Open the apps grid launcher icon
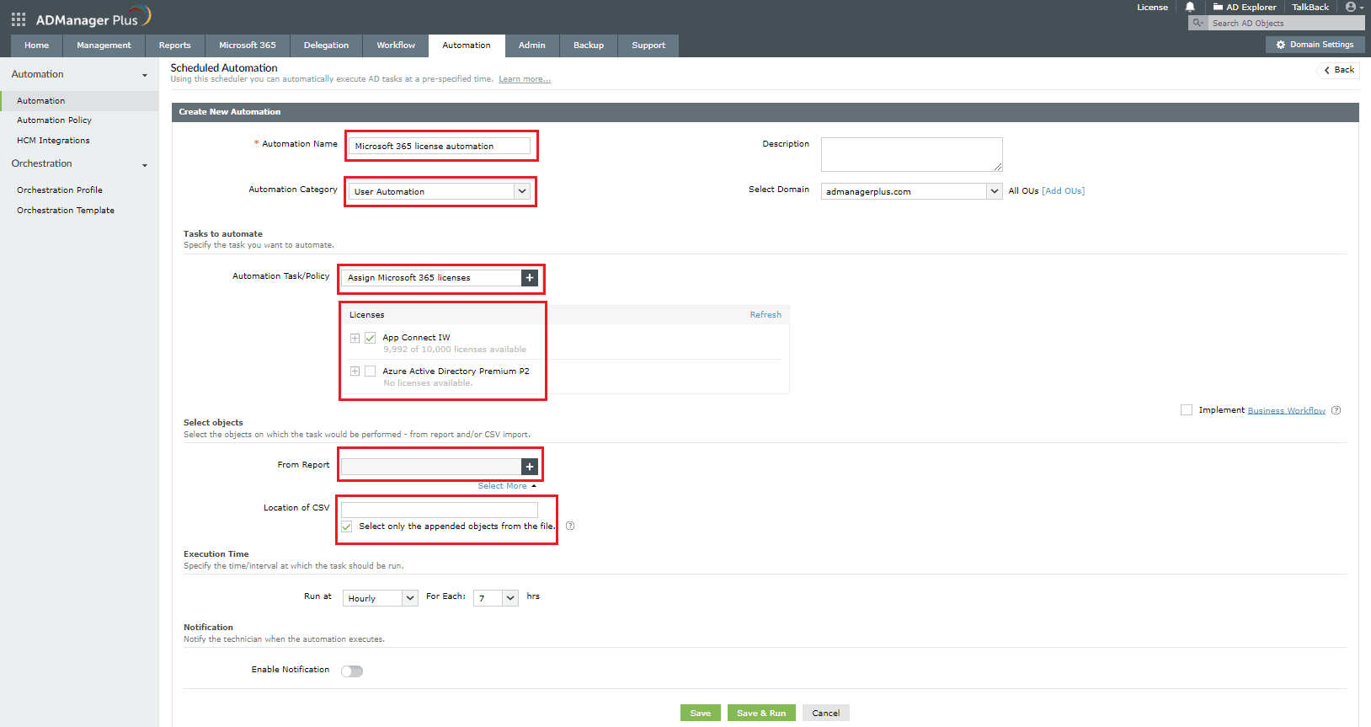 [19, 19]
